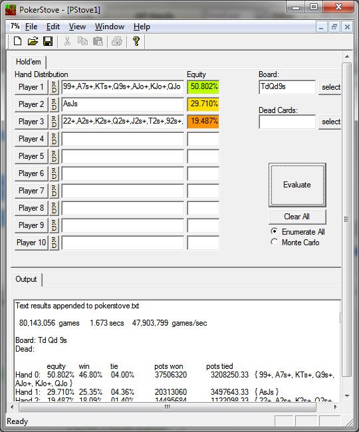Click the New document toolbar icon
The width and height of the screenshot is (359, 432).
(x=18, y=41)
